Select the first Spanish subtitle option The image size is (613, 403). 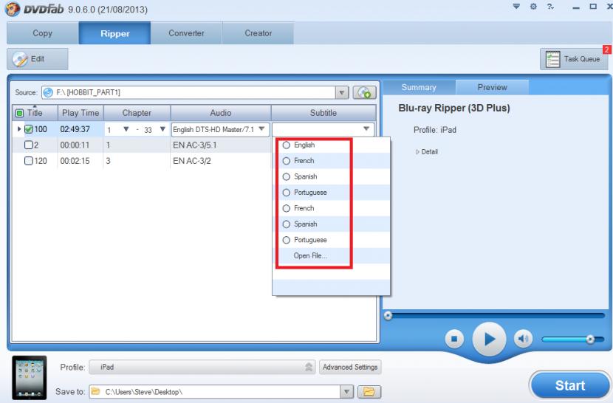[286, 176]
